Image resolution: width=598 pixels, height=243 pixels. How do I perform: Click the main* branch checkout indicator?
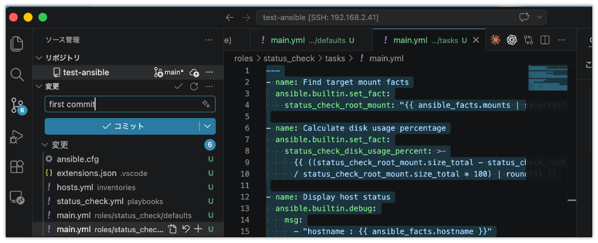(x=168, y=72)
